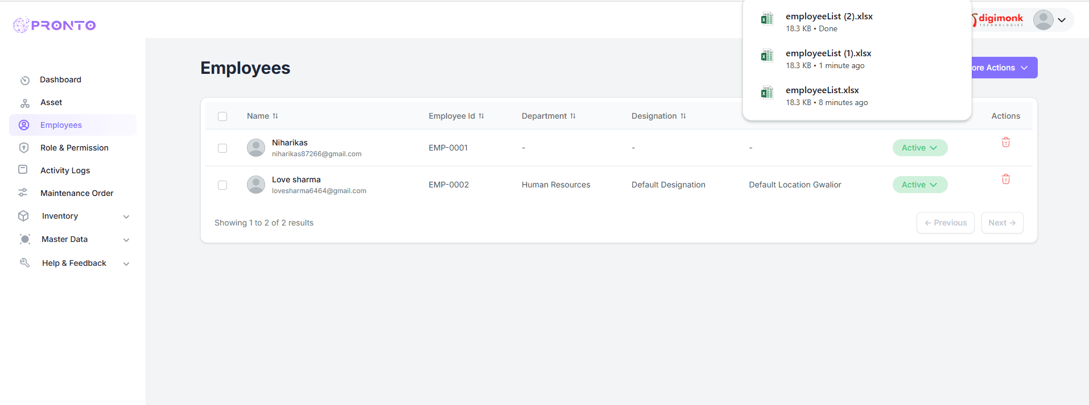
Task: Sort by Department column icon
Action: click(x=573, y=116)
